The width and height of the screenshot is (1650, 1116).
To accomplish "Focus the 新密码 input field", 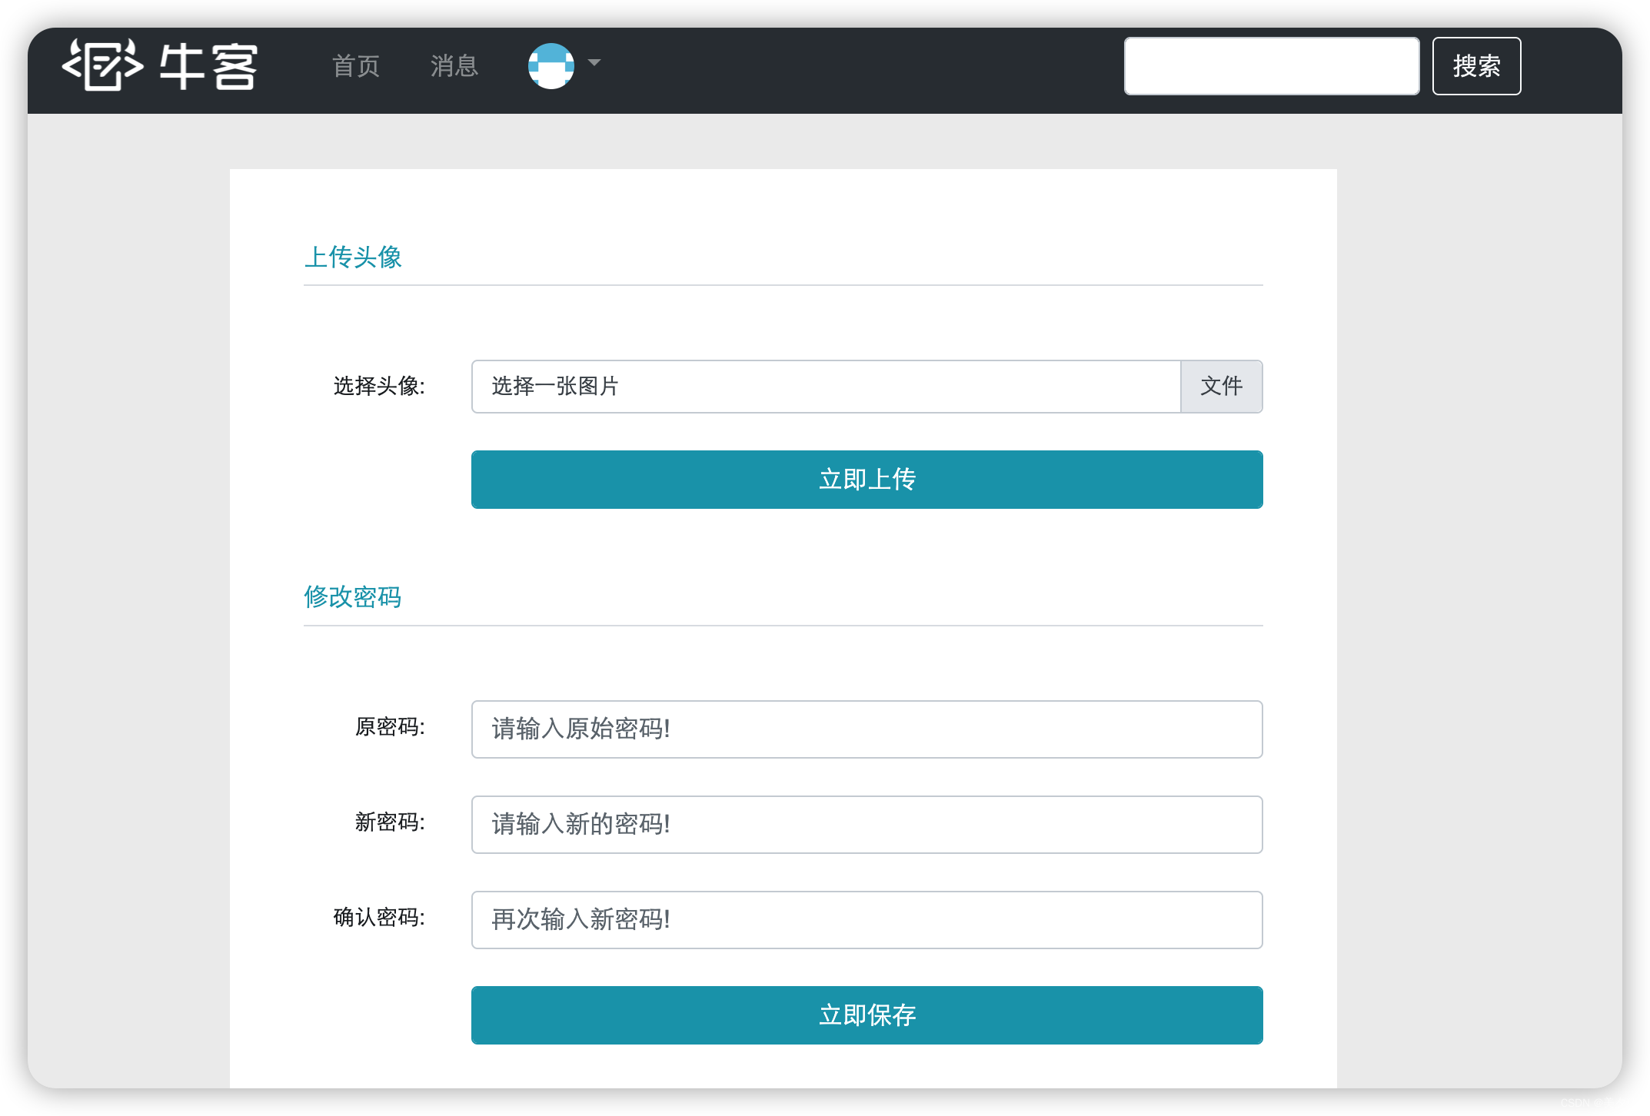I will pyautogui.click(x=867, y=824).
